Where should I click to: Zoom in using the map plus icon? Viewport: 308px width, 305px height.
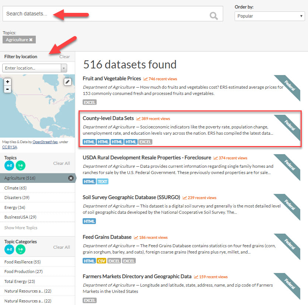8,81
